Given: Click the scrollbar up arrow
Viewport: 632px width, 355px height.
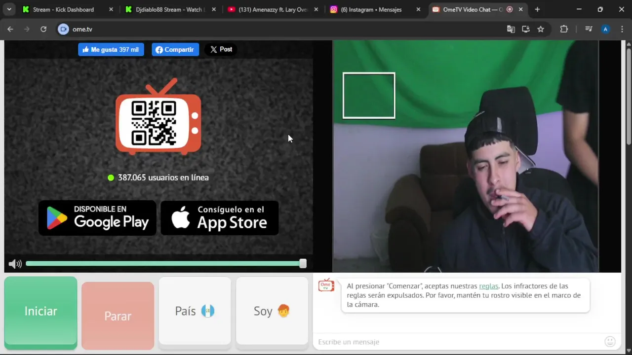Looking at the screenshot, I should coord(629,43).
